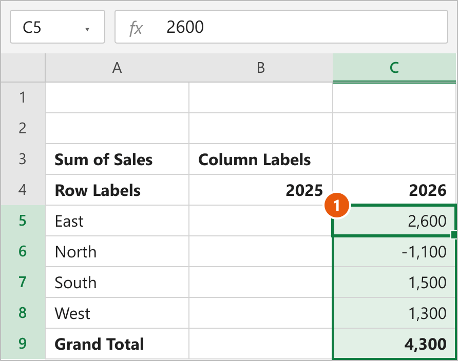Screen dimensions: 458x361
Task: Click empty cell B8 in West row
Action: tap(260, 313)
